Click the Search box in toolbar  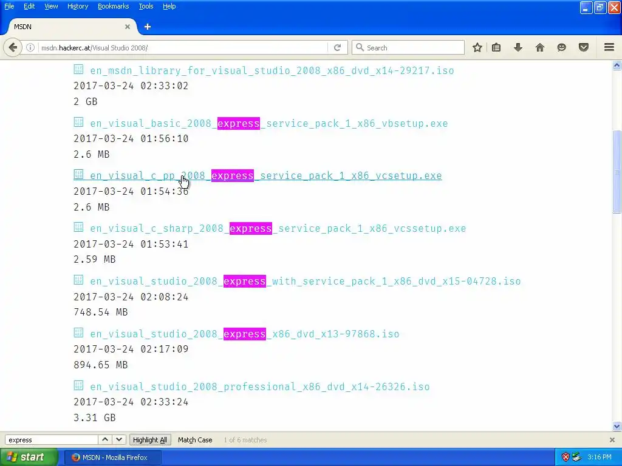(x=409, y=47)
